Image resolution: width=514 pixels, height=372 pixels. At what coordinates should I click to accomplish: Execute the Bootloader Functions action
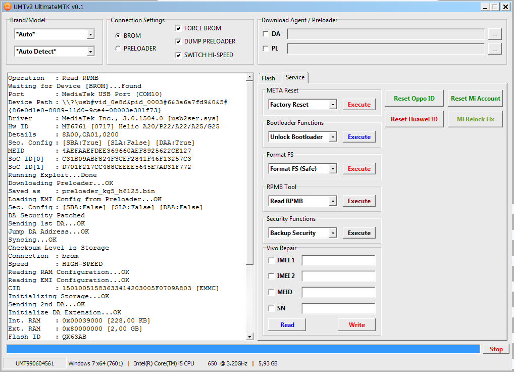click(x=359, y=137)
